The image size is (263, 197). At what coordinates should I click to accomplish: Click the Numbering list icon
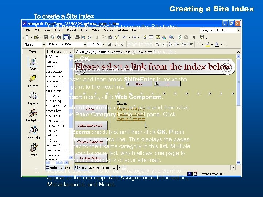(x=172, y=45)
